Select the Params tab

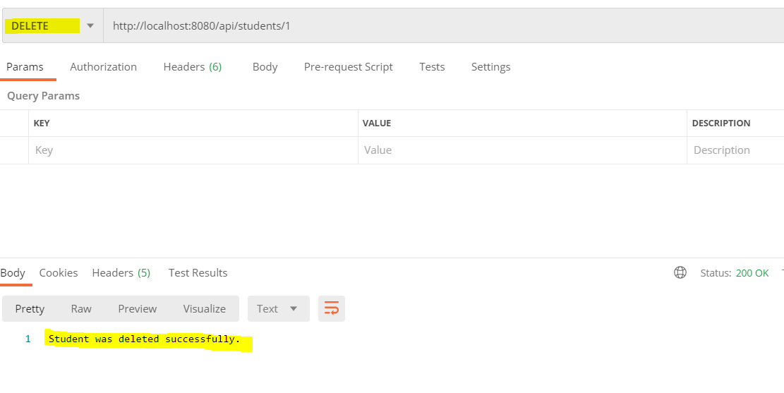coord(25,67)
